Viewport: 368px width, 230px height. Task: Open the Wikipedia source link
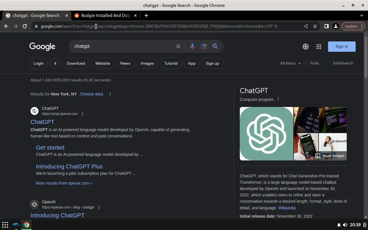click(x=287, y=208)
